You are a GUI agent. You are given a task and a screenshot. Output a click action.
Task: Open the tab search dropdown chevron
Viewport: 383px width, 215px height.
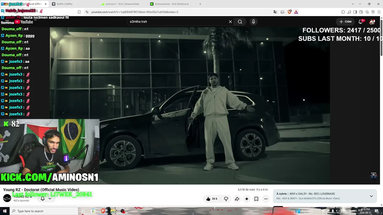[353, 4]
